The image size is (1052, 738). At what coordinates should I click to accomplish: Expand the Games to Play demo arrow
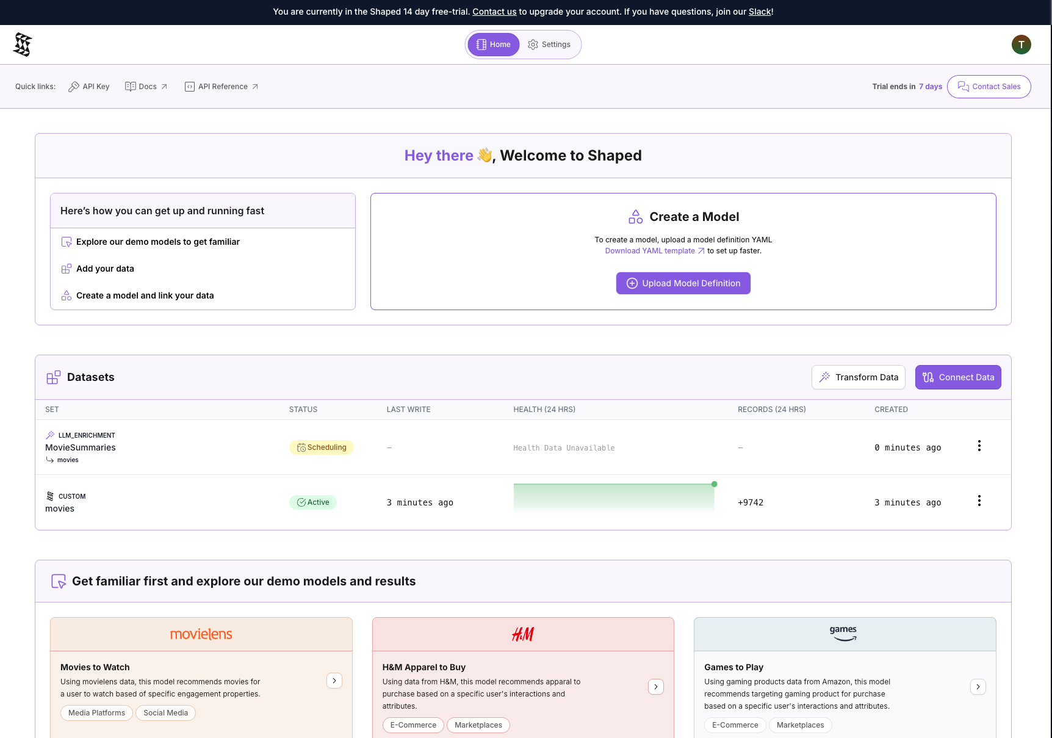[978, 687]
